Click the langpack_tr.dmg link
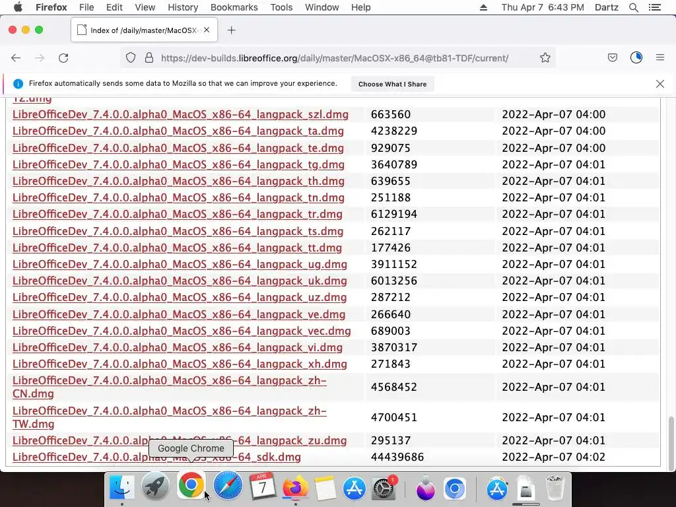Screen dimensions: 676x507 click(x=177, y=214)
